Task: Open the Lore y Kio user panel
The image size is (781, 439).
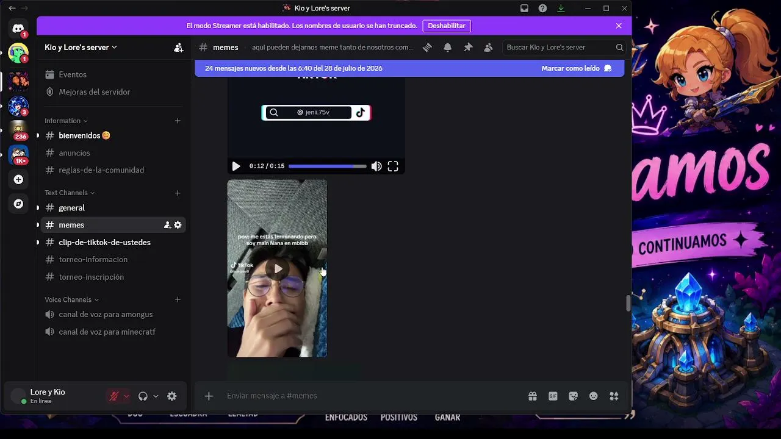Action: [x=55, y=396]
